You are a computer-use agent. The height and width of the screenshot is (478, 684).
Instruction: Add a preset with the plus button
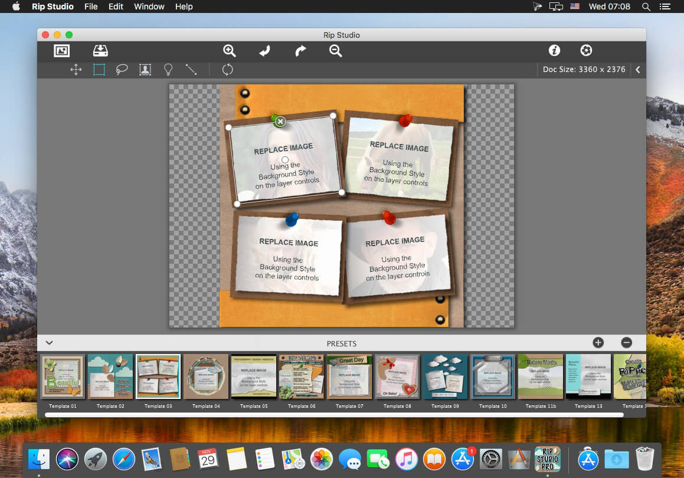point(598,342)
